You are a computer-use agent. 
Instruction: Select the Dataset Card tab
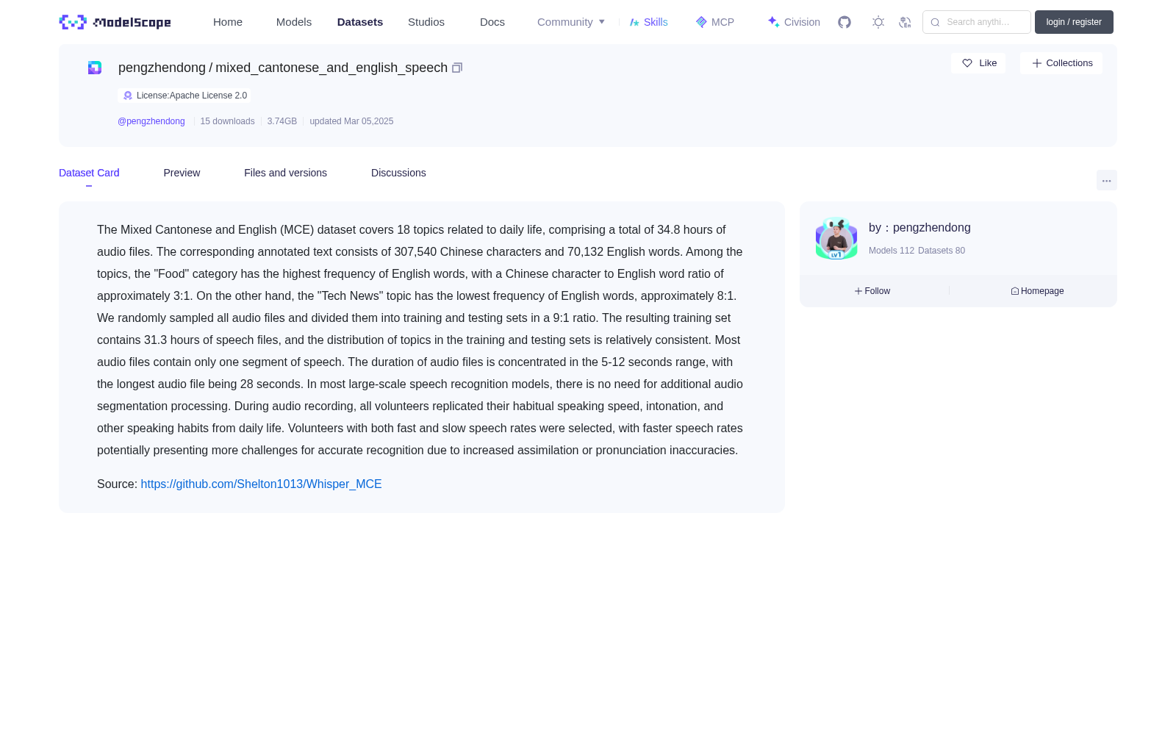89,173
